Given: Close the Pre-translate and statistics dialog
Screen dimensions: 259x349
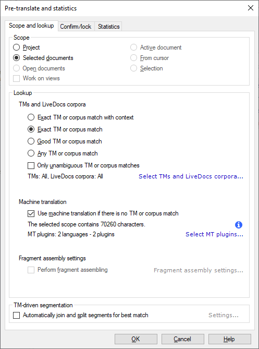Looking at the screenshot, I should point(251,8).
